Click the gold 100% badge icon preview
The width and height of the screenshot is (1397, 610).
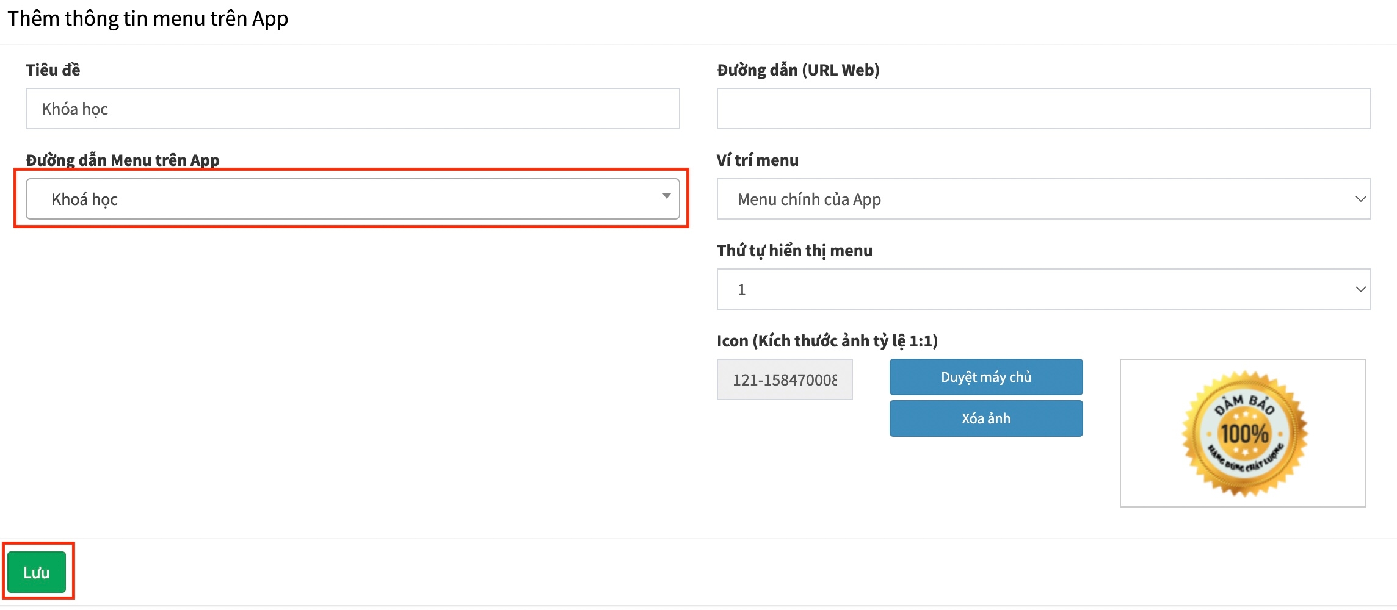pyautogui.click(x=1243, y=433)
